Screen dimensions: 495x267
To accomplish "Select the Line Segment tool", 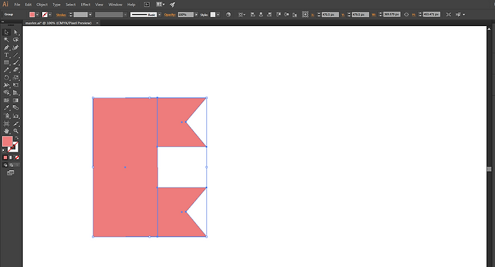I will [16, 55].
